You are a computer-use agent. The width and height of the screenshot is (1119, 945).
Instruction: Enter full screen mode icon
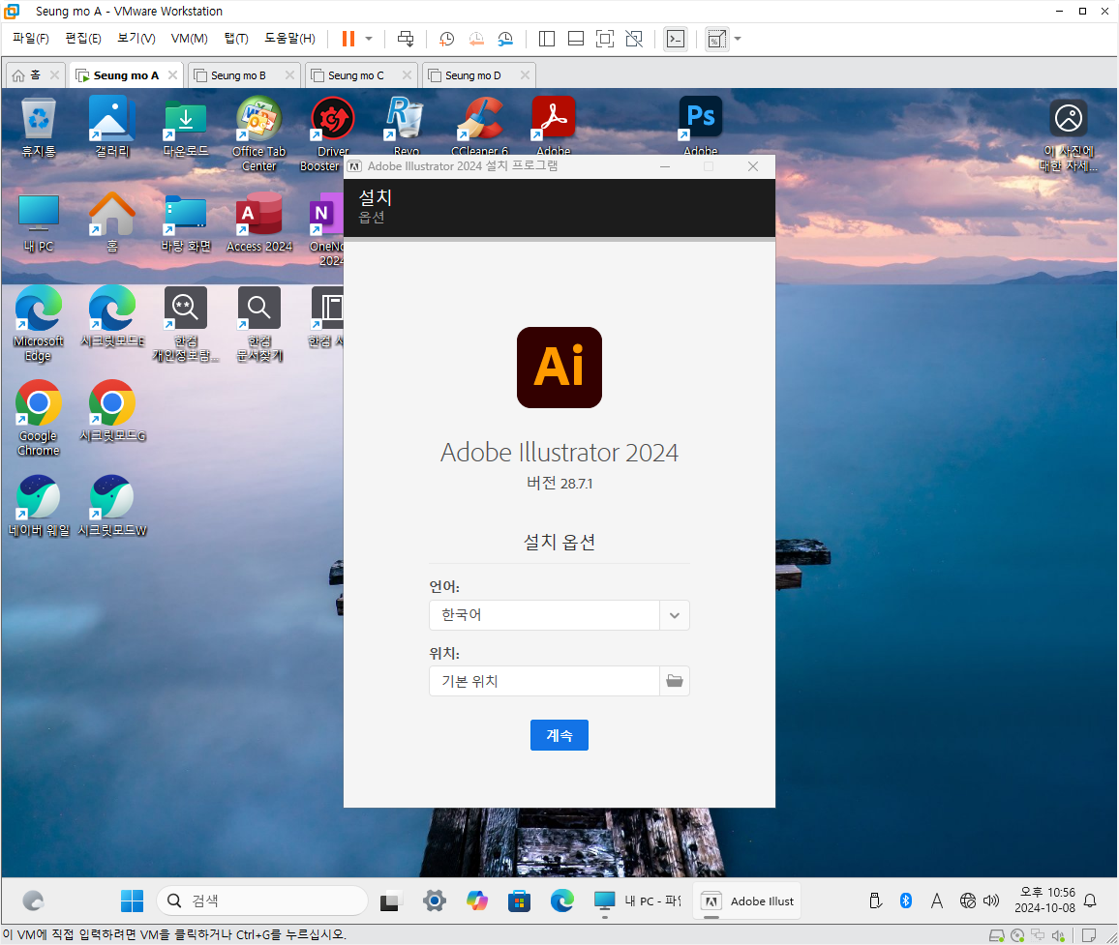pos(604,39)
